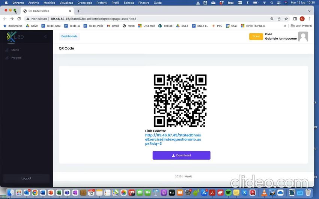Click the L-3D logo in sidebar
The height and width of the screenshot is (199, 319).
click(15, 37)
